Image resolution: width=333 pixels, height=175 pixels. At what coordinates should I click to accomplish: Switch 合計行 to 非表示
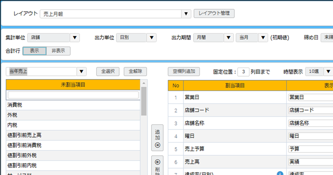[58, 51]
